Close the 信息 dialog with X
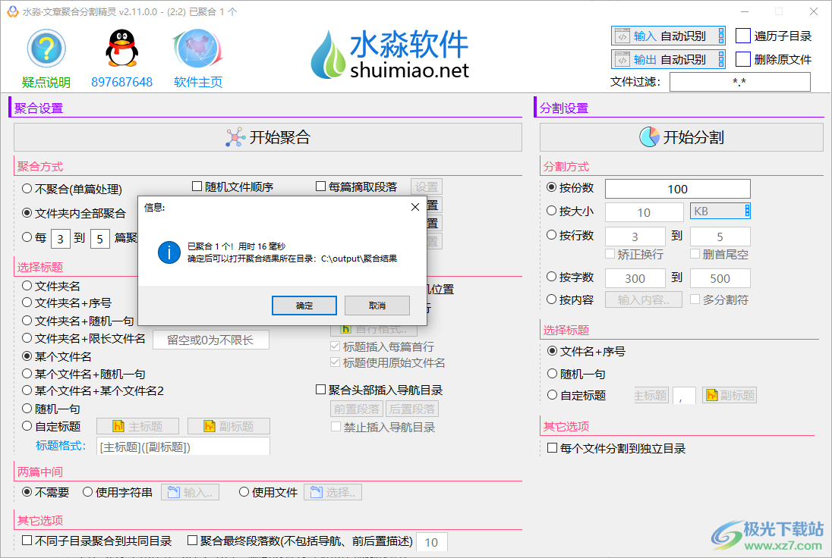Screen dimensions: 832x558 415,207
